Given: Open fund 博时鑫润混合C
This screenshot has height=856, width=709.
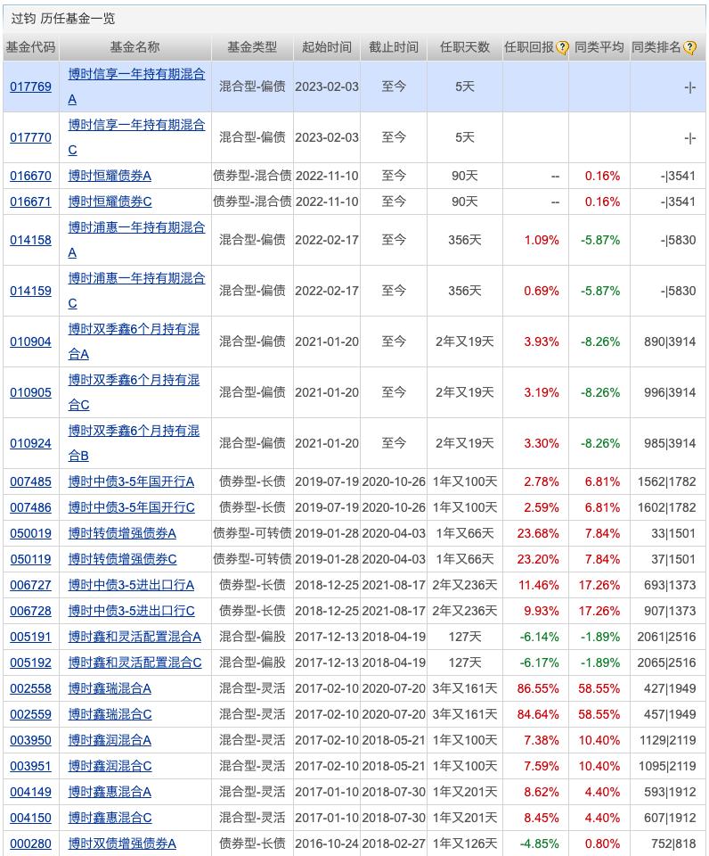Looking at the screenshot, I should tap(110, 766).
